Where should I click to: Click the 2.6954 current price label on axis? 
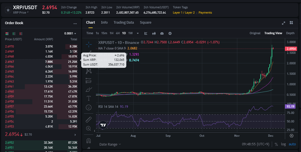coord(291,49)
